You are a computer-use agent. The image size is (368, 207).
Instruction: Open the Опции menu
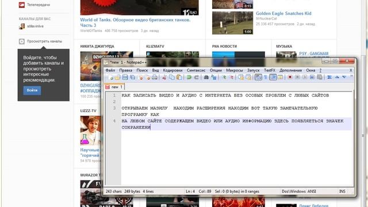(216, 70)
